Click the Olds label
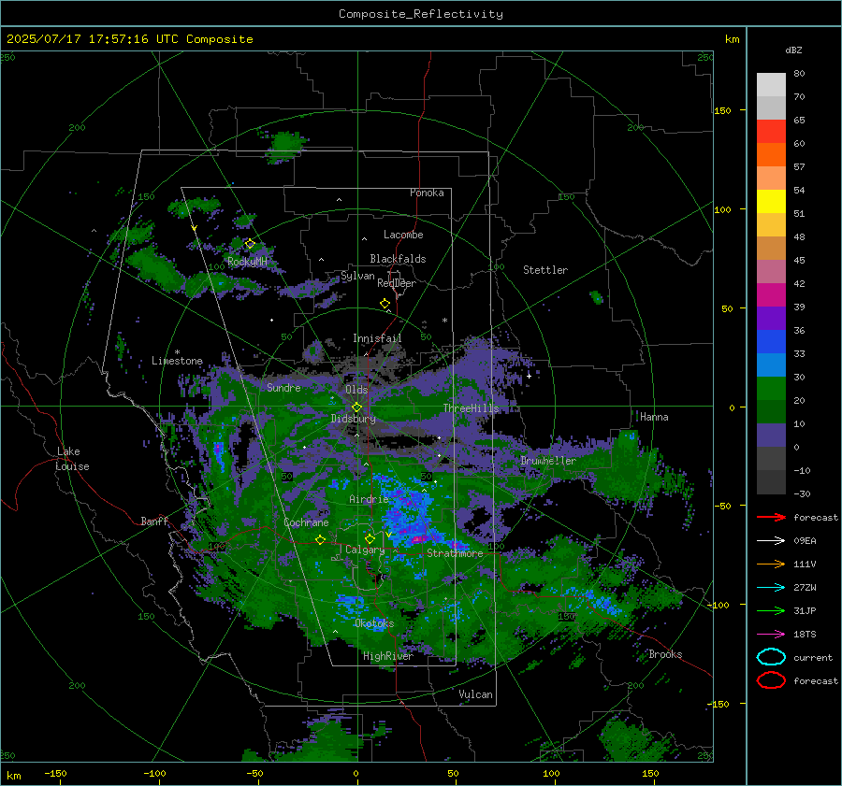This screenshot has height=786, width=842. coord(356,390)
